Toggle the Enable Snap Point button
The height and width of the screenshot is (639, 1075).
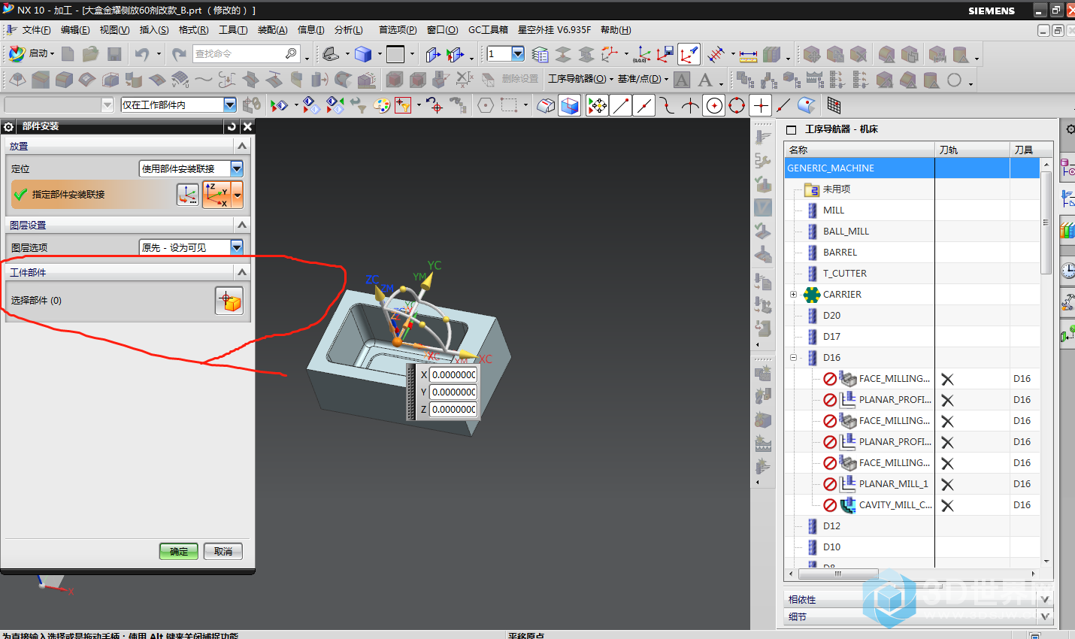pyautogui.click(x=598, y=105)
